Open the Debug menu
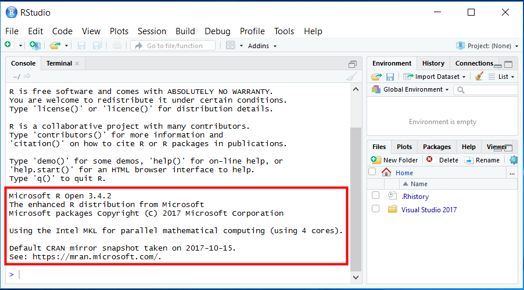Viewport: 524px width, 290px height. point(217,31)
